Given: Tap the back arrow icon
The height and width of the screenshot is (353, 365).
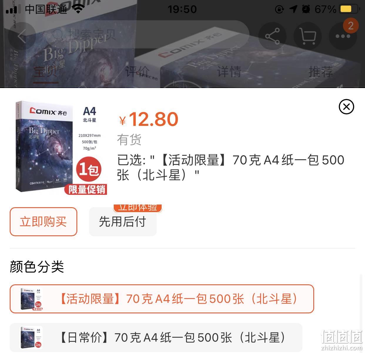Looking at the screenshot, I should 22,36.
